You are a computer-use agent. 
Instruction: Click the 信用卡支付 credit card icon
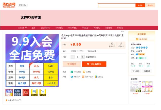click(x=83, y=77)
